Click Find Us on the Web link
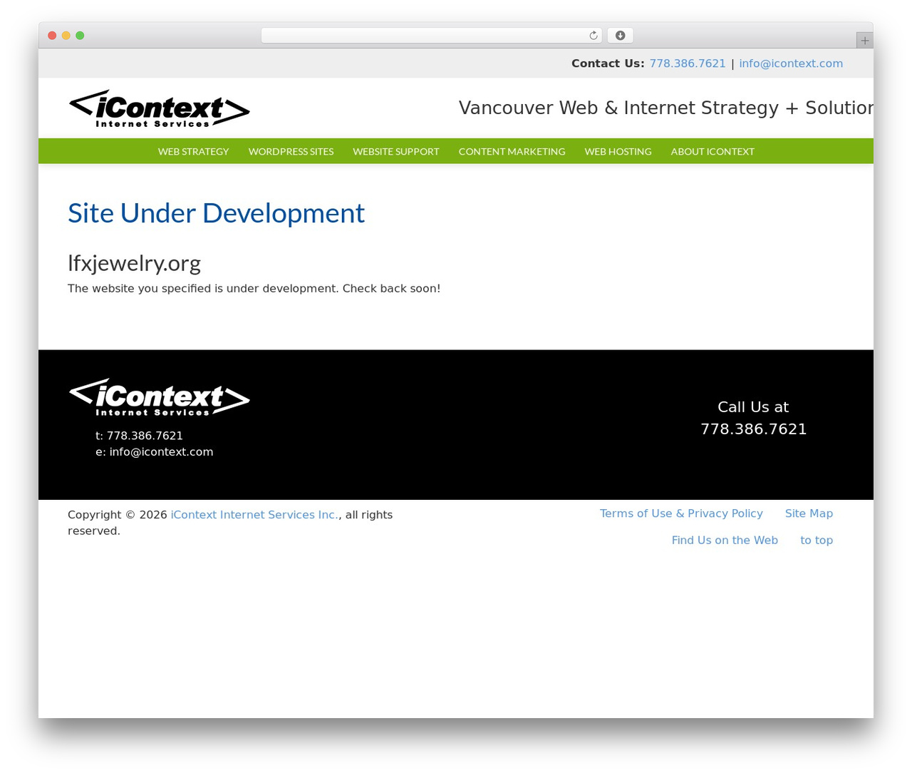 [x=725, y=541]
